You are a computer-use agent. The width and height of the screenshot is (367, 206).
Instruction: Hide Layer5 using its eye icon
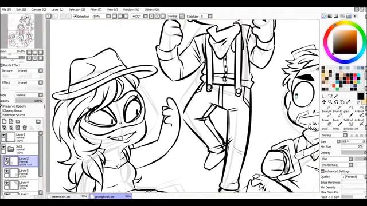6,171
